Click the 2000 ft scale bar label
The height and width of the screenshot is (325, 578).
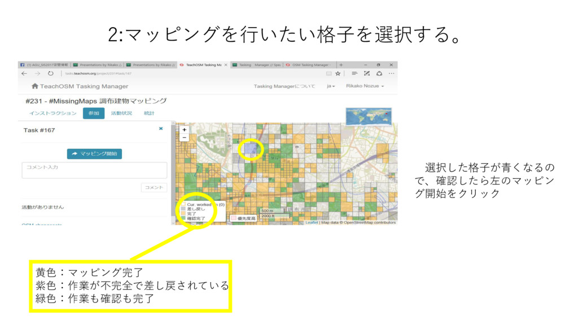click(x=268, y=216)
